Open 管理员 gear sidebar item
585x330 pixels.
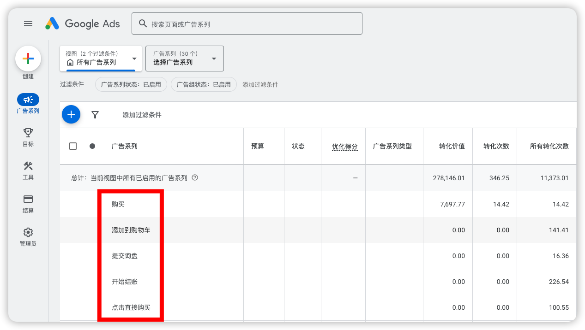pyautogui.click(x=28, y=232)
